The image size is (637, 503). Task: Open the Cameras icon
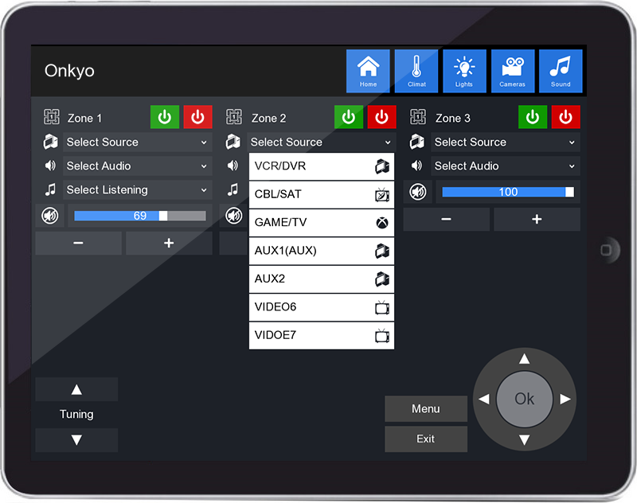[x=513, y=71]
